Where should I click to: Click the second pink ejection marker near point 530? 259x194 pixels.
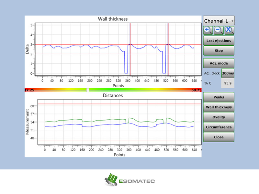168,48
